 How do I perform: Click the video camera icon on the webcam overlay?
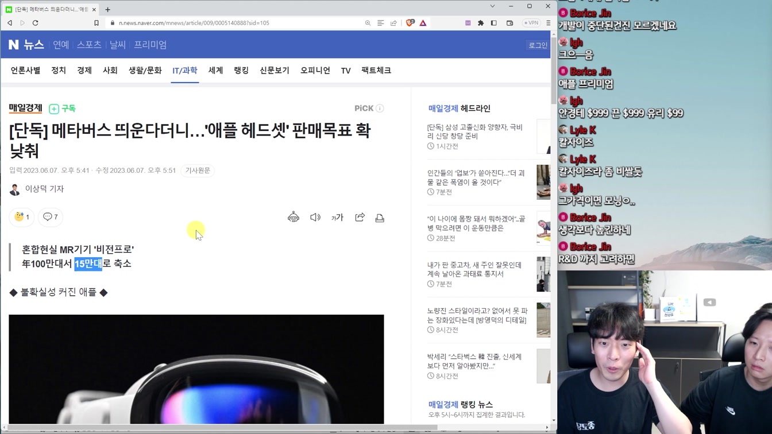pyautogui.click(x=709, y=303)
